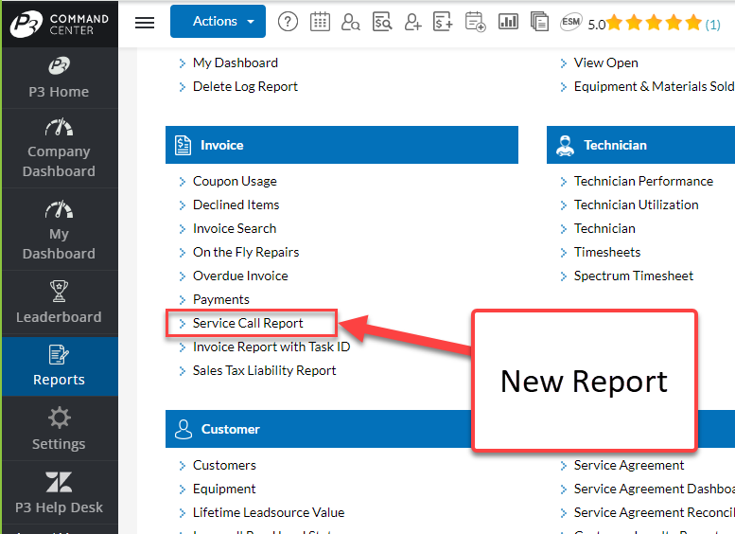735x534 pixels.
Task: Open Service Agreement Dashboard report
Action: click(654, 489)
